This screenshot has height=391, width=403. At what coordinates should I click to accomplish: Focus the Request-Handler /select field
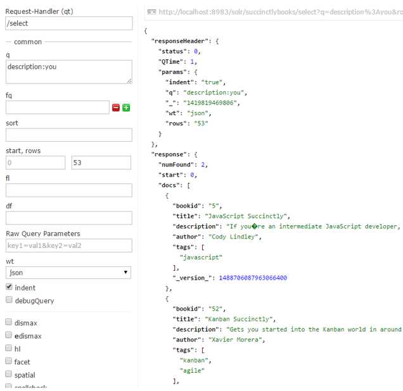[x=69, y=23]
